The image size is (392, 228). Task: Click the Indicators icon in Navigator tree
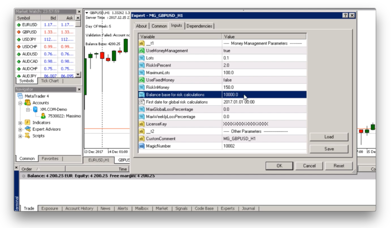tap(27, 123)
